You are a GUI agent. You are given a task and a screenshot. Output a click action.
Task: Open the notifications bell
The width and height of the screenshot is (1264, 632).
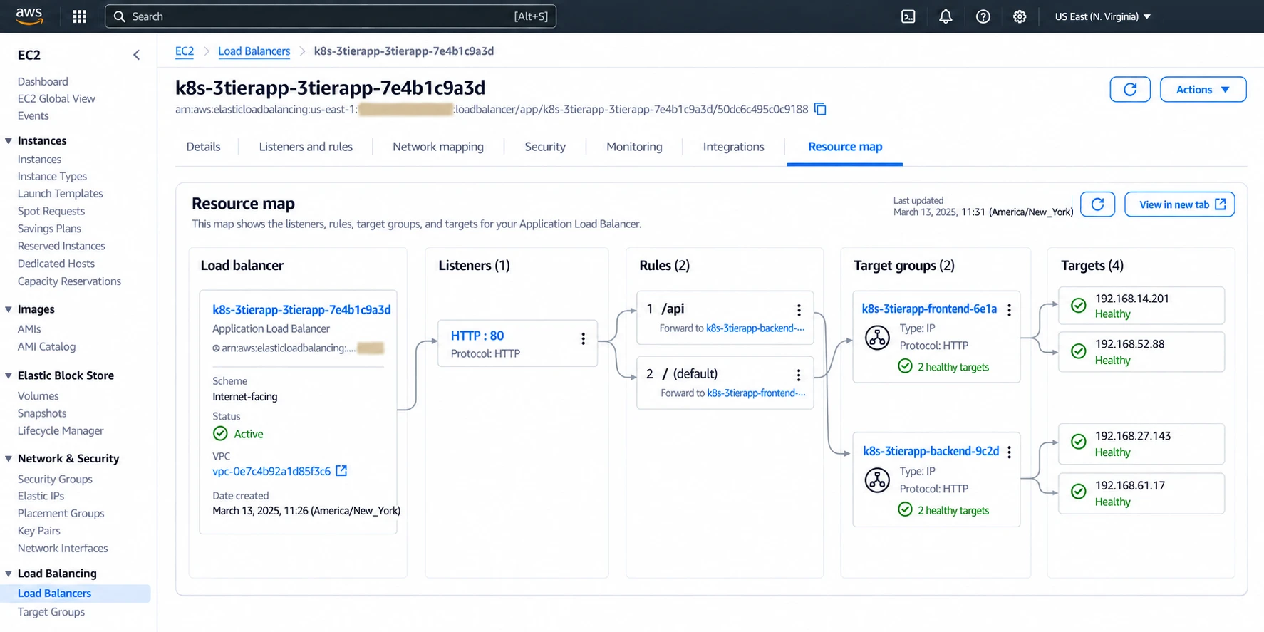(946, 16)
